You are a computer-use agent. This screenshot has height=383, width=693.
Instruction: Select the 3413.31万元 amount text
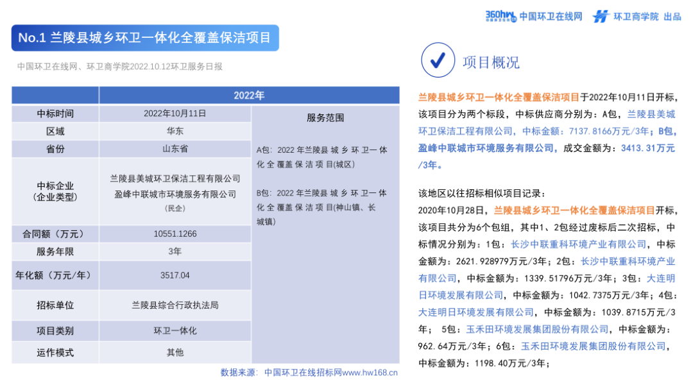pyautogui.click(x=648, y=148)
